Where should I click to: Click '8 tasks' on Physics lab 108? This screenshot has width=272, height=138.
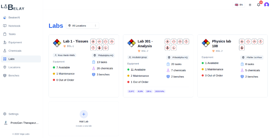click(x=250, y=64)
